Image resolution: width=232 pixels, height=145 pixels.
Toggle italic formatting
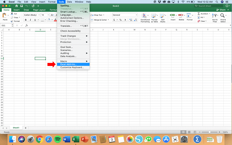(30, 20)
